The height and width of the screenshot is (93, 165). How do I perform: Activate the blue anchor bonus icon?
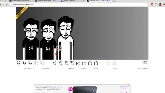pyautogui.click(x=108, y=63)
